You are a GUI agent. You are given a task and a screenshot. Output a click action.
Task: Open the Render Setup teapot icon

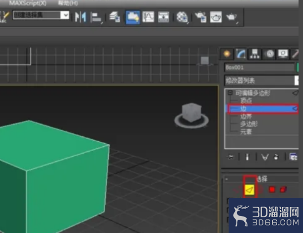[x=200, y=17]
